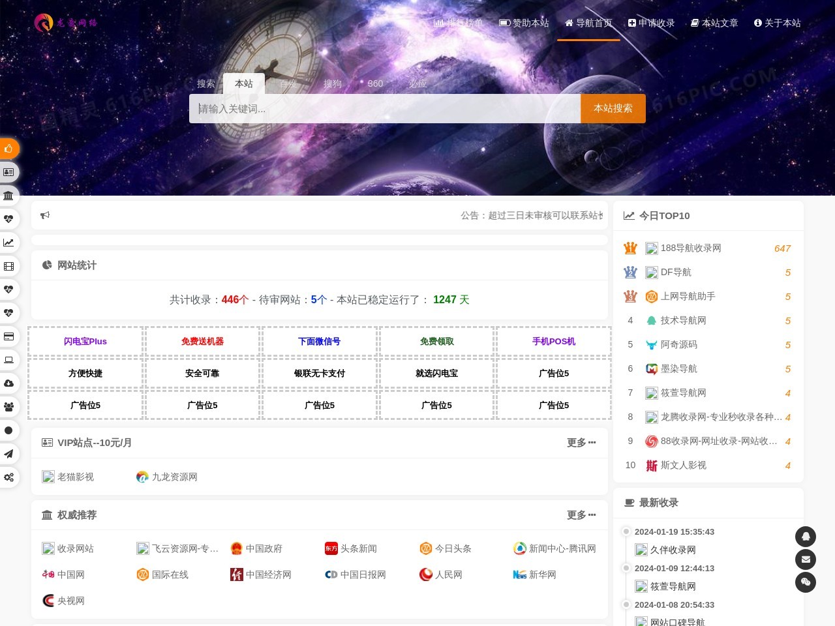Click the email envelope floating button
This screenshot has width=835, height=626.
tap(806, 559)
